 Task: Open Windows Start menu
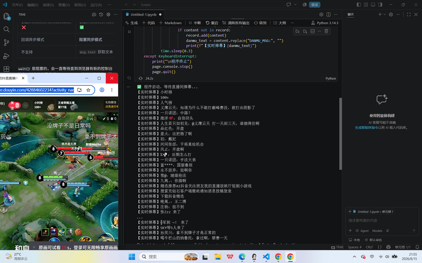(x=132, y=257)
